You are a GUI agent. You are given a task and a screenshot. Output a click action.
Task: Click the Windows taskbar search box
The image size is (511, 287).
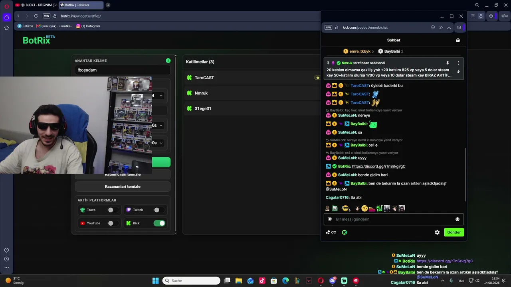pos(192,281)
